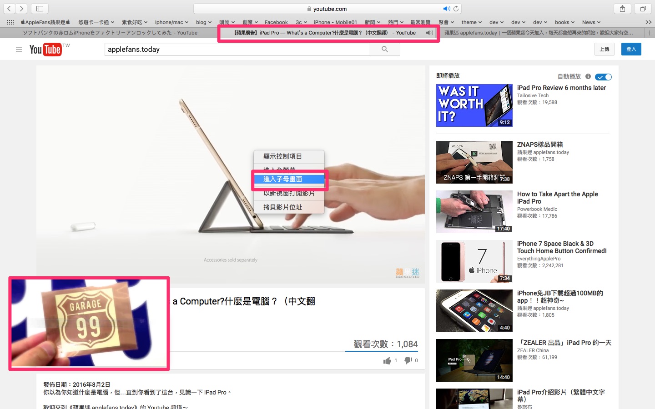Viewport: 655px width, 409px height.
Task: Choose 進入子母畫面 in the context menu
Action: click(289, 179)
